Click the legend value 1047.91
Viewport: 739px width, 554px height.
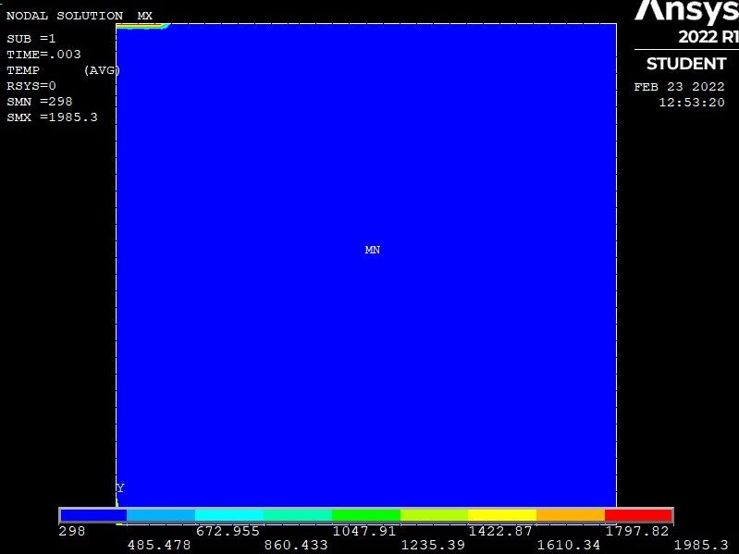coord(364,531)
